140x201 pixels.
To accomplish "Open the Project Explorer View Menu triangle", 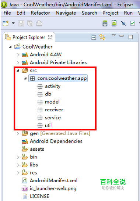I will pyautogui.click(x=113, y=35).
